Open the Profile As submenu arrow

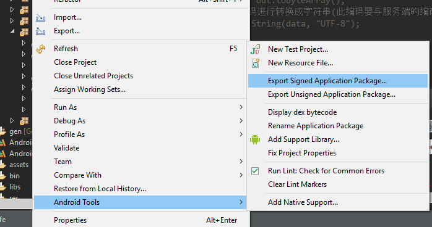pos(241,134)
